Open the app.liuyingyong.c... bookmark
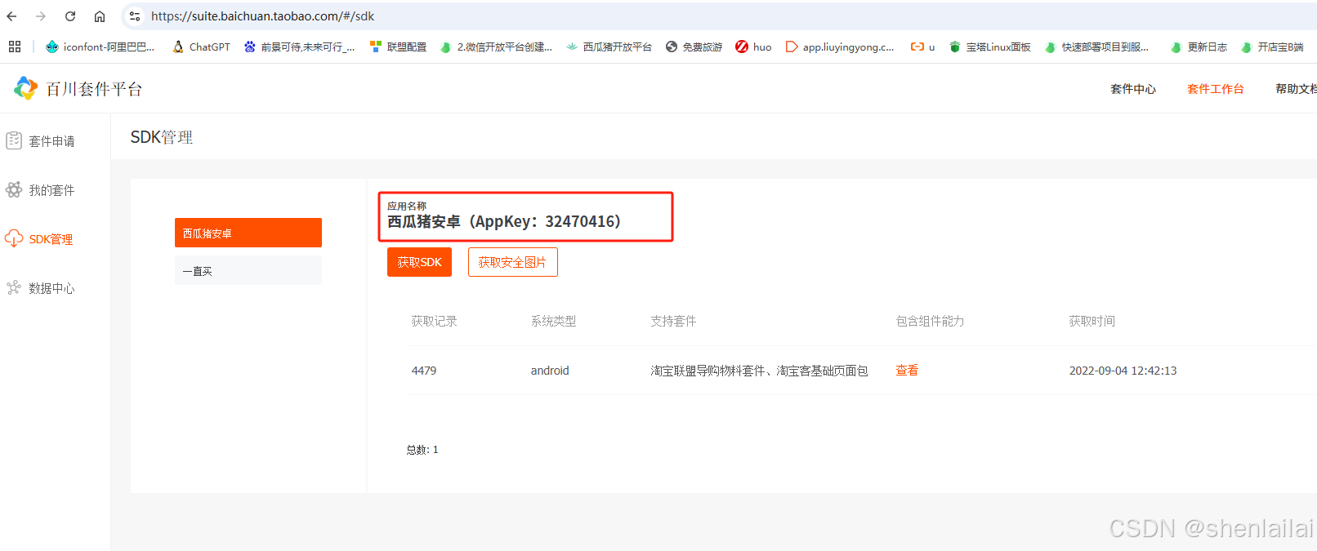Screen dimensions: 1317x551 point(840,47)
